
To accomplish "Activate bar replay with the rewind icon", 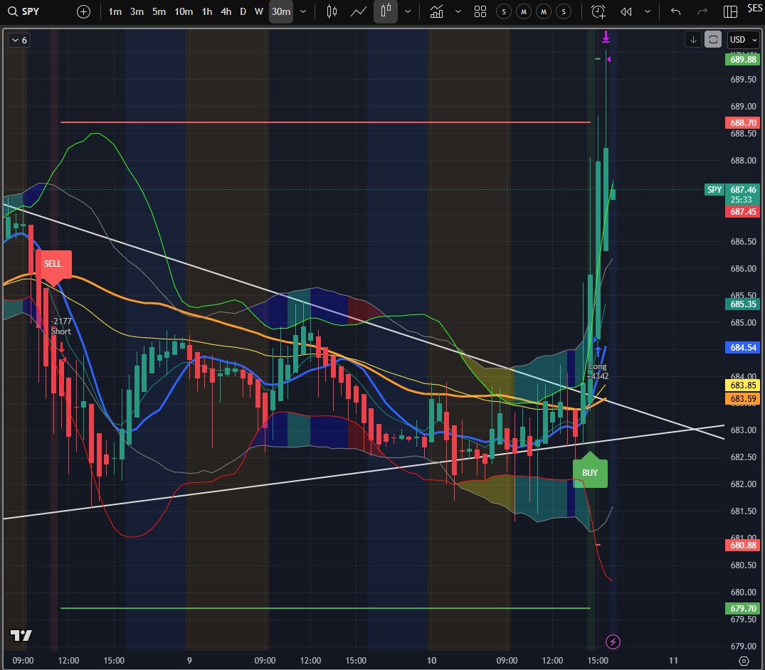I will coord(626,11).
